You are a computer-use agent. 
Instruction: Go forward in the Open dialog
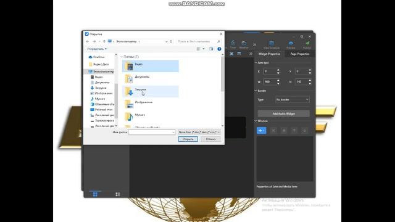(x=94, y=41)
